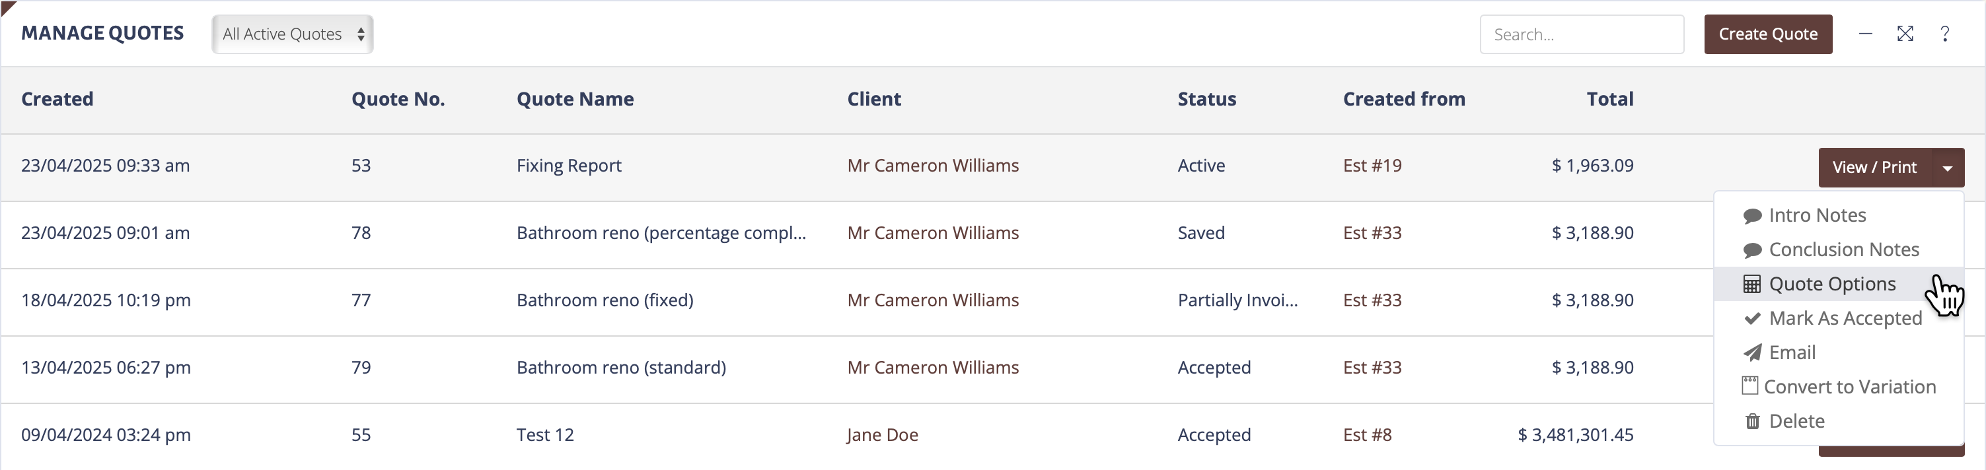Open client Jane Doe link
1986x470 pixels.
[882, 435]
